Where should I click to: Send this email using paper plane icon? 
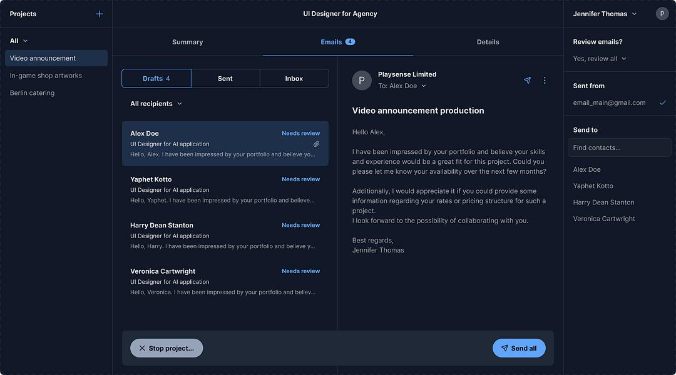point(527,81)
